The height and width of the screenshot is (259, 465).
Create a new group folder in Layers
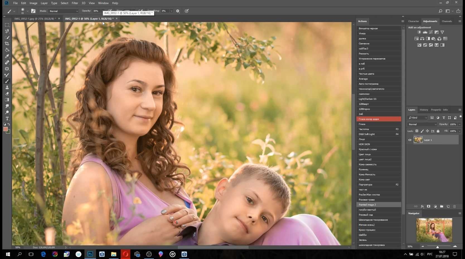click(442, 207)
